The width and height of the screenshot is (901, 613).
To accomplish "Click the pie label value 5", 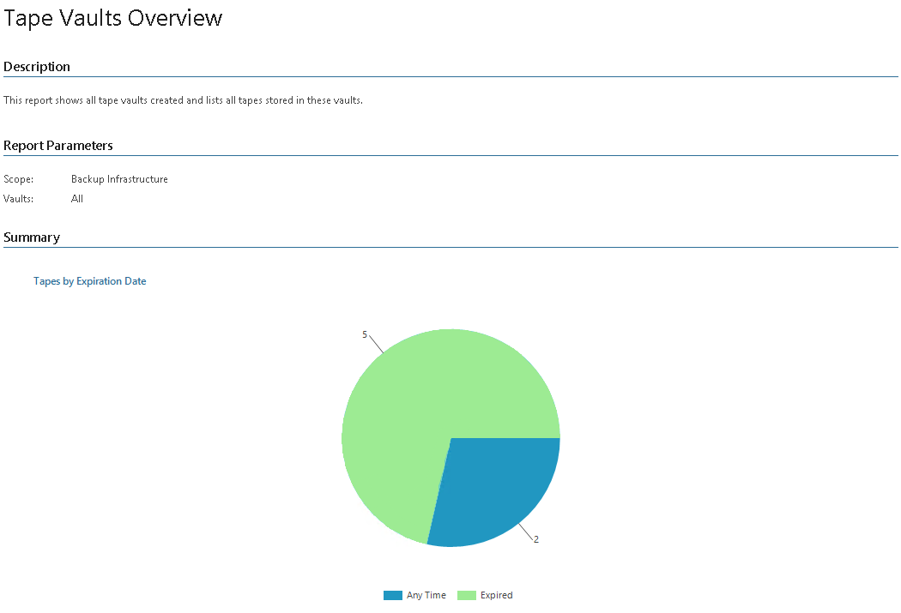I will [365, 334].
